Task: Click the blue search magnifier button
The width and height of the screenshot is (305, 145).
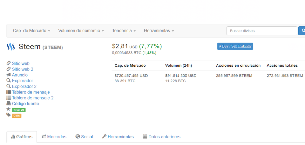Action: point(302,31)
